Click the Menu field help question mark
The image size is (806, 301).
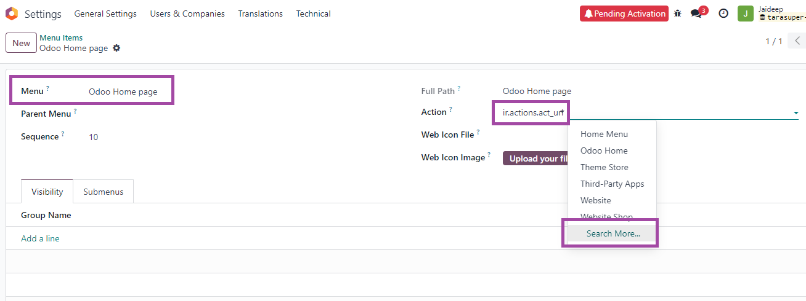(47, 88)
